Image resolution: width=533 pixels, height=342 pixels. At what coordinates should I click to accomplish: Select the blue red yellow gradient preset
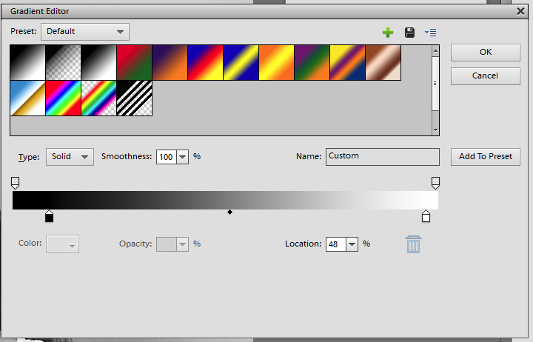[205, 63]
